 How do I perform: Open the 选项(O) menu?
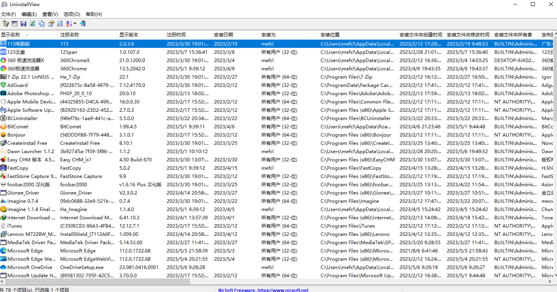tap(71, 14)
